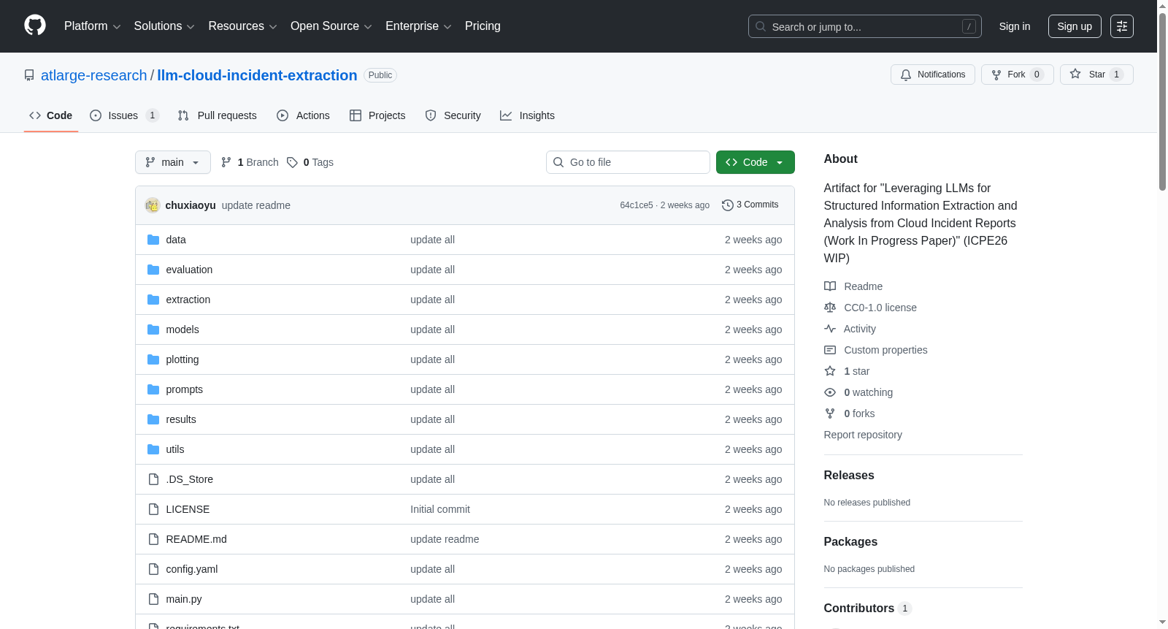This screenshot has height=629, width=1168.
Task: Click the 'Search or jump to...' field
Action: (x=865, y=26)
